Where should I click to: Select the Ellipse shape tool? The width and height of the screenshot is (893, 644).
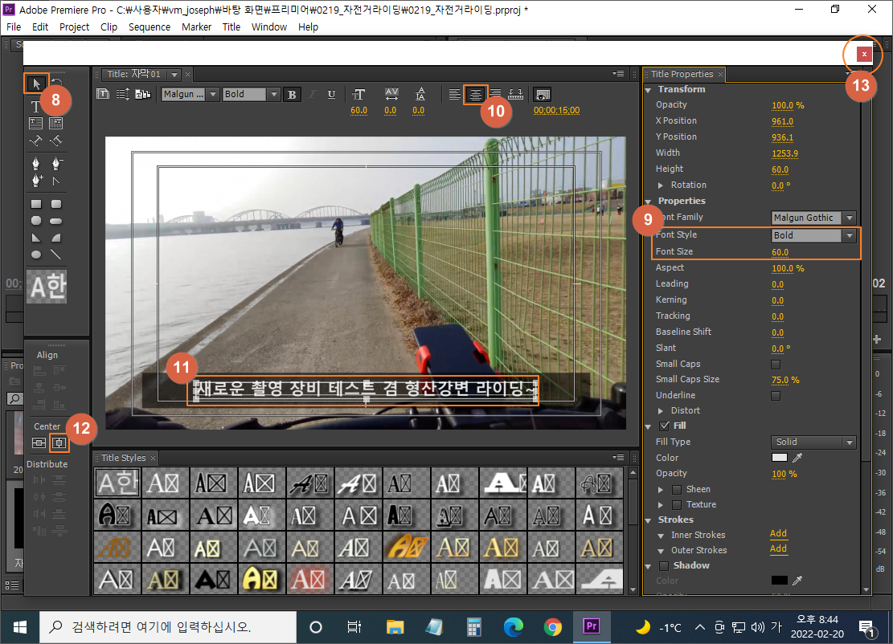coord(36,255)
